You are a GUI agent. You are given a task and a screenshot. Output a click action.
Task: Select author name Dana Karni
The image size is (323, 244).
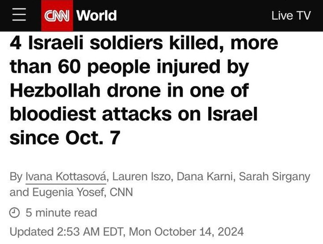point(205,176)
